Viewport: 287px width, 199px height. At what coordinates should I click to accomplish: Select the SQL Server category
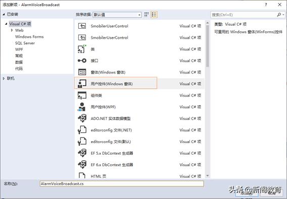25,43
